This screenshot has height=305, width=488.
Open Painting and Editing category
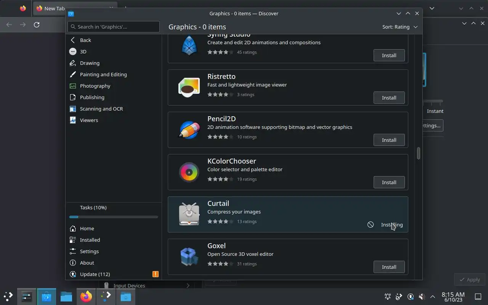click(114, 74)
